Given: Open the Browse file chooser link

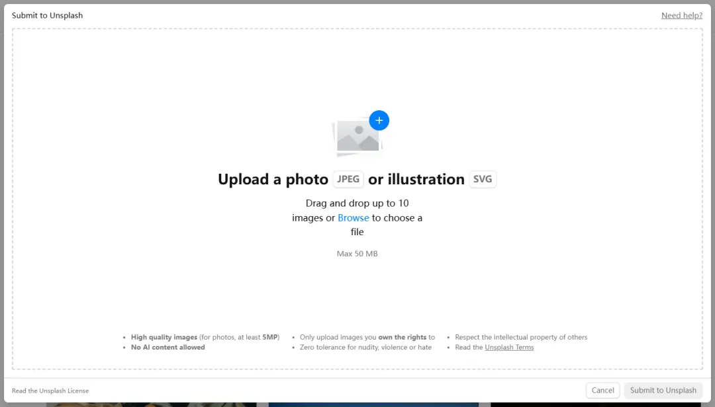Looking at the screenshot, I should pos(354,217).
